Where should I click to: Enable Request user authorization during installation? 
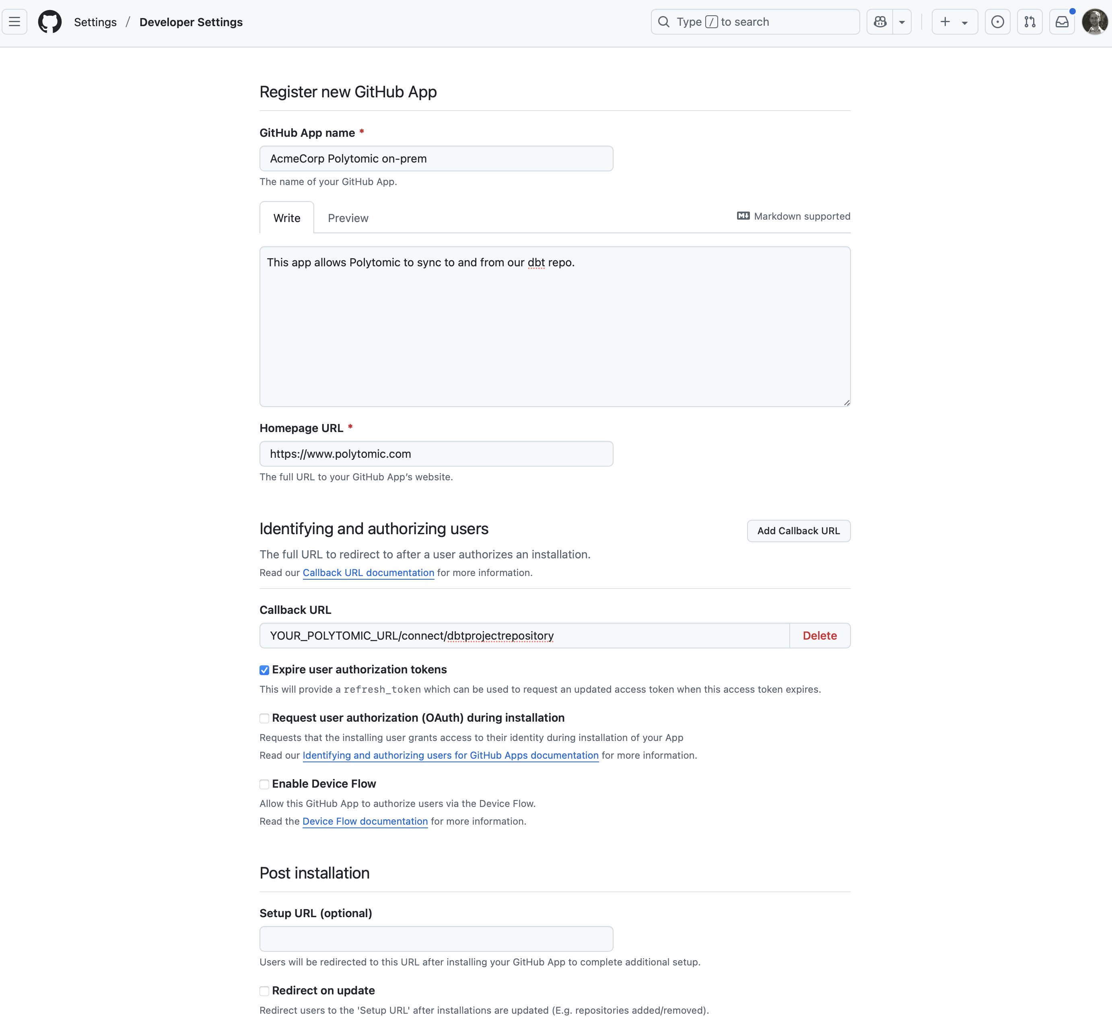(x=264, y=718)
